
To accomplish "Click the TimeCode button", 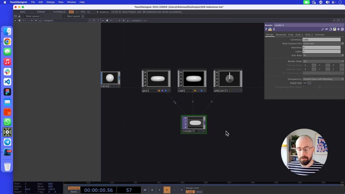I will coord(74,188).
